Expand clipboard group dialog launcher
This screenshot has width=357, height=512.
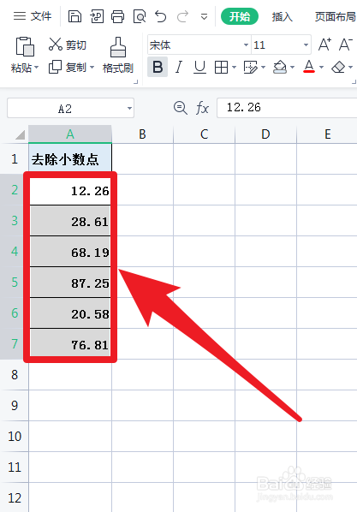point(136,82)
